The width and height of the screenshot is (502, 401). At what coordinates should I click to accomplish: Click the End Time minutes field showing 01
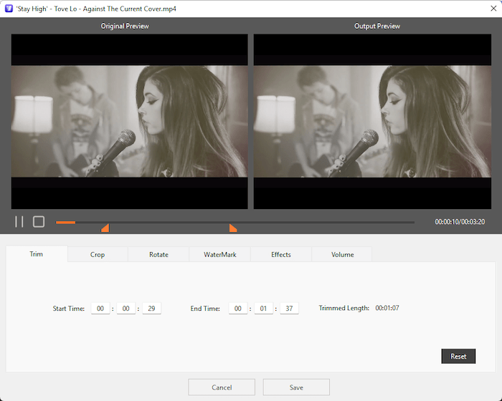coord(263,308)
